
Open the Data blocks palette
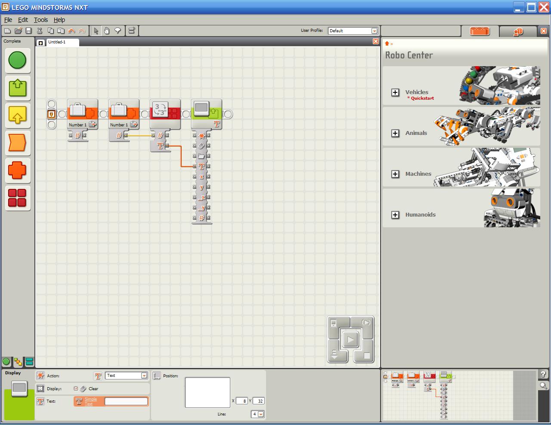click(x=18, y=170)
